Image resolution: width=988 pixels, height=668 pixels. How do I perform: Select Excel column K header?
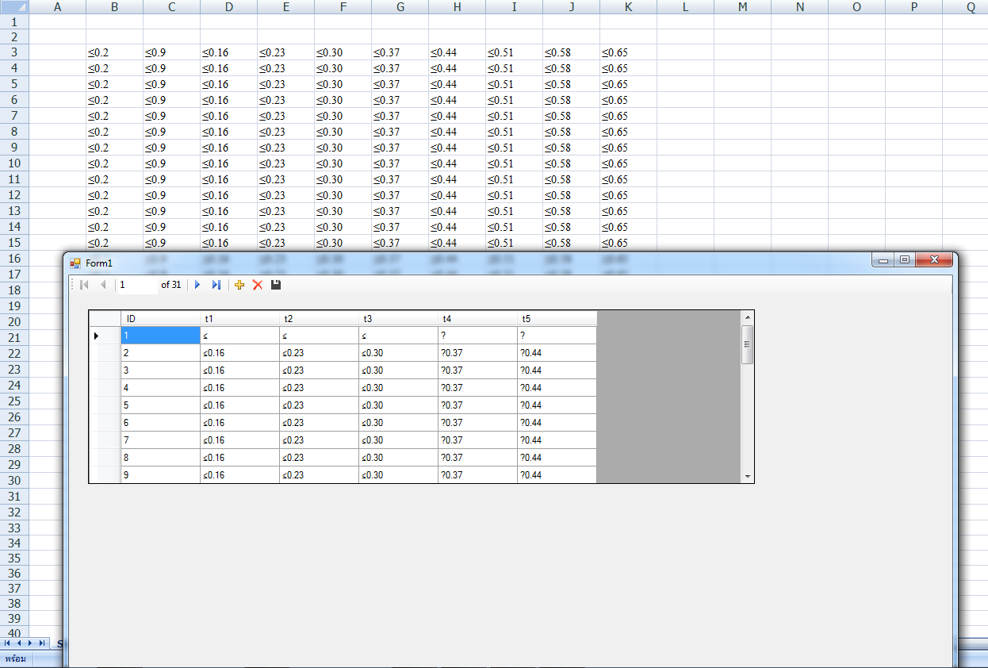628,7
